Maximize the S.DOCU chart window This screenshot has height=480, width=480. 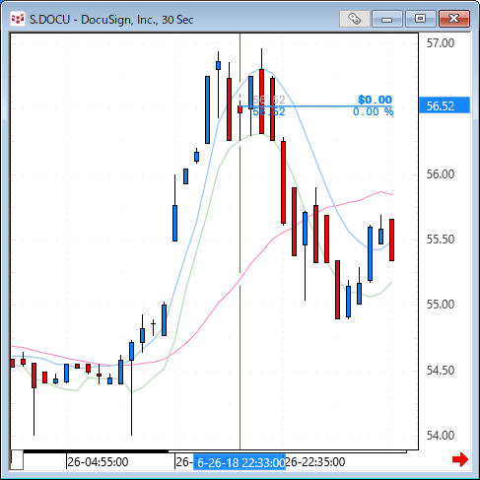[420, 19]
